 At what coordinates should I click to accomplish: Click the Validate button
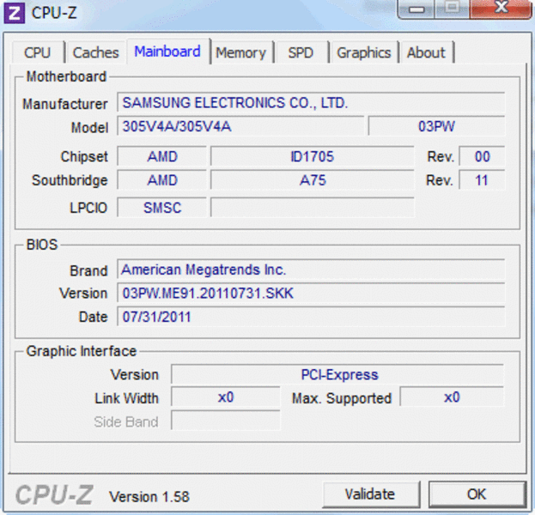click(x=370, y=494)
